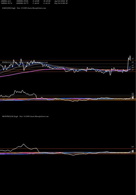Viewport: 136px width, 195px height.
Task: Select the 200EMA: 38.79 readout
Action: click(x=23, y=3)
